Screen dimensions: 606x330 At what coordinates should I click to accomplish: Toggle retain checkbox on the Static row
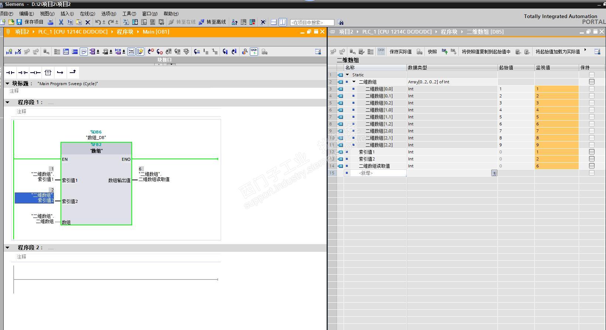pyautogui.click(x=592, y=75)
